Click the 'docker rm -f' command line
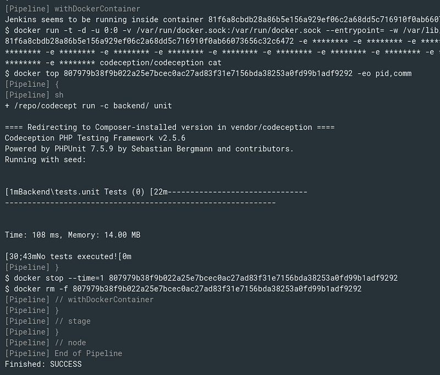The image size is (440, 375). 183,289
